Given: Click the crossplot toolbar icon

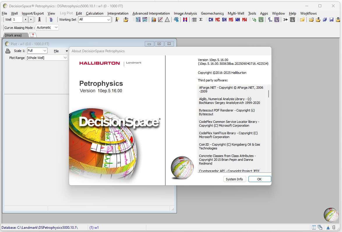Looking at the screenshot, I should click(160, 20).
